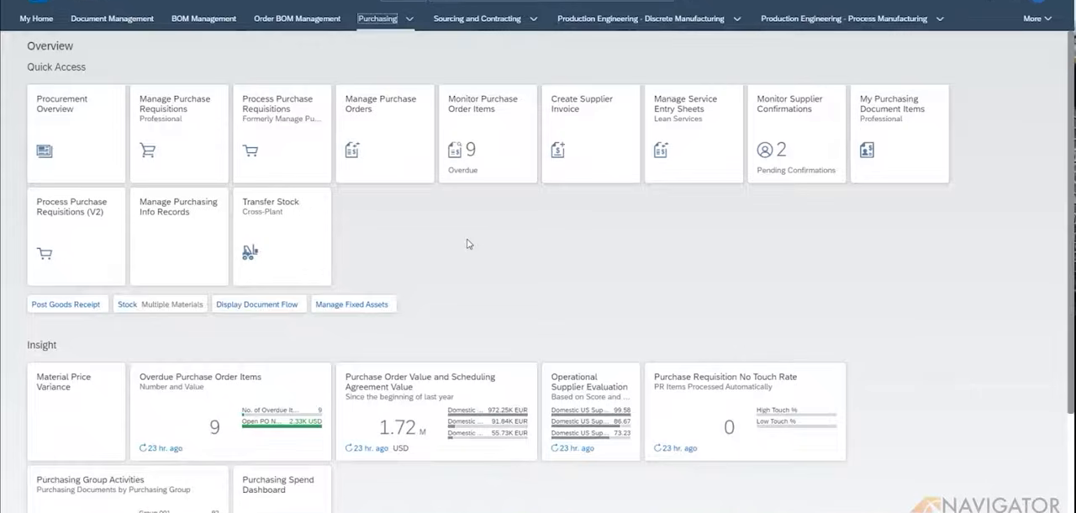Click the 91.84K EUR value row
This screenshot has width=1076, height=513.
click(488, 422)
